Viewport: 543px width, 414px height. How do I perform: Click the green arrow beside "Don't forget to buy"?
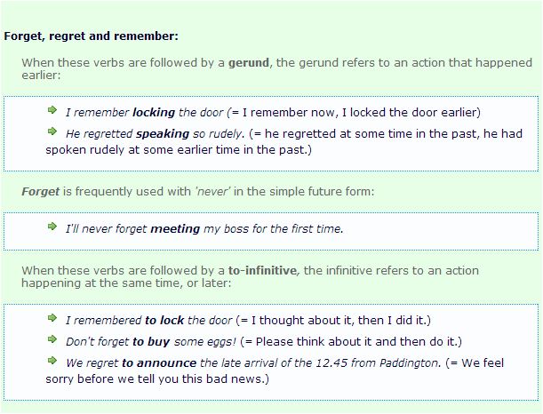tap(52, 339)
